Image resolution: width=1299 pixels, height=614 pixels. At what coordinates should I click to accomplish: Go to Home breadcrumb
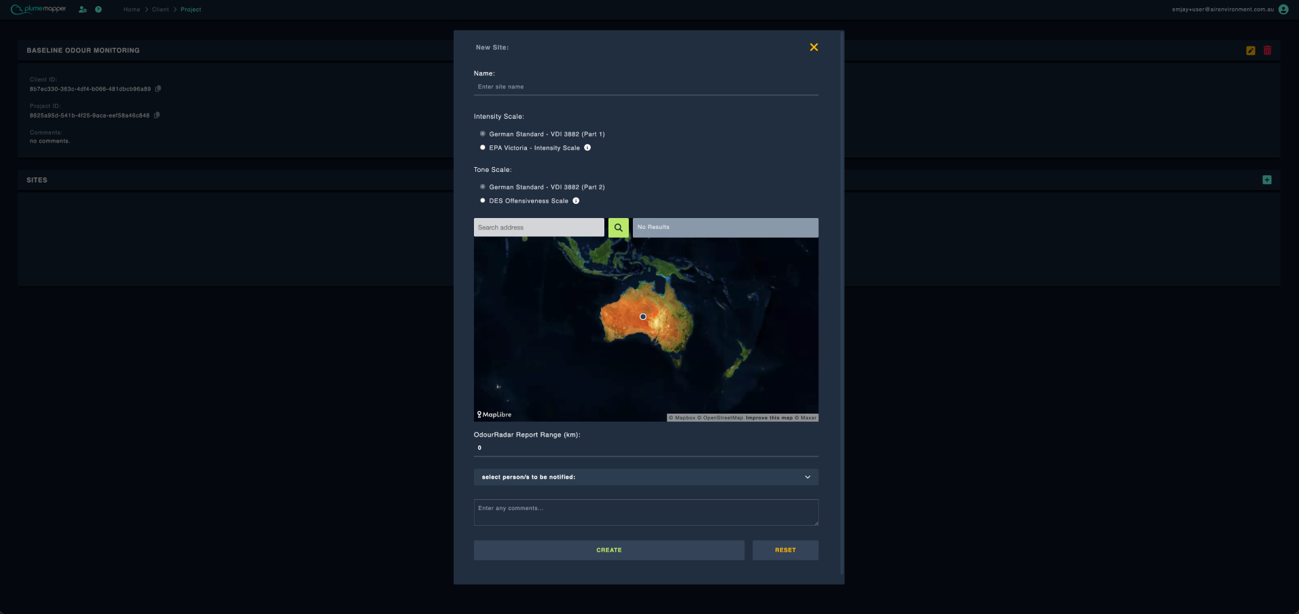click(x=132, y=10)
